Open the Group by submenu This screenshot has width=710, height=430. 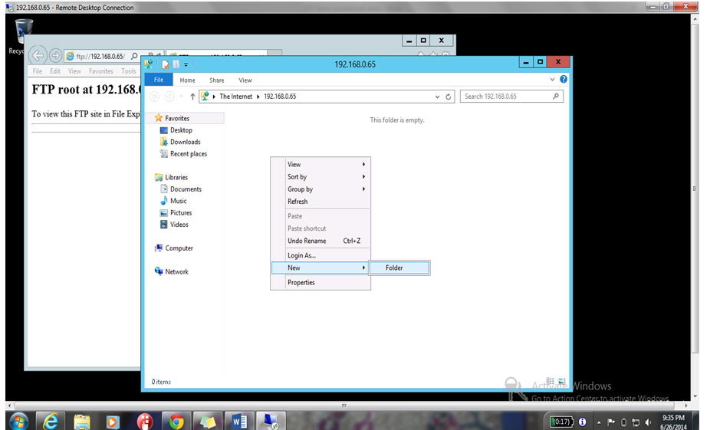320,189
